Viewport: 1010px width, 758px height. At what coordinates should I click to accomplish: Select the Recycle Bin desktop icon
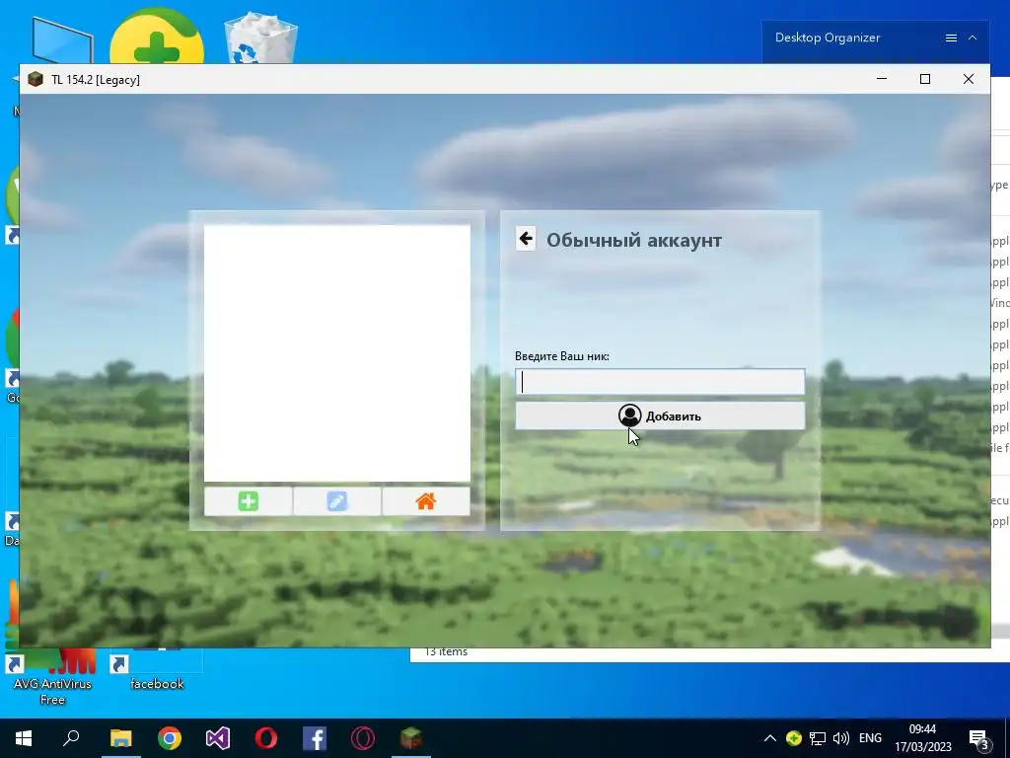pyautogui.click(x=260, y=38)
